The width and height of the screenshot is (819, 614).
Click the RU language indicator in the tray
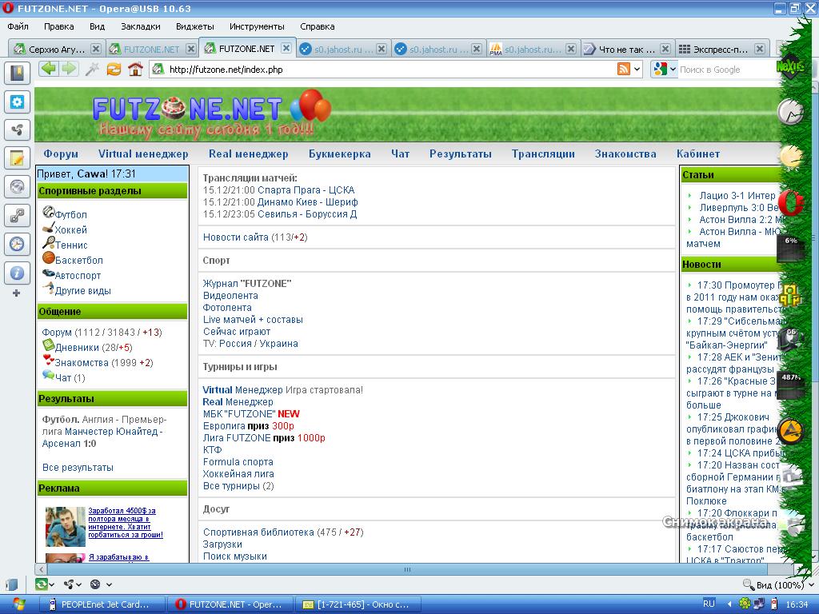click(709, 604)
